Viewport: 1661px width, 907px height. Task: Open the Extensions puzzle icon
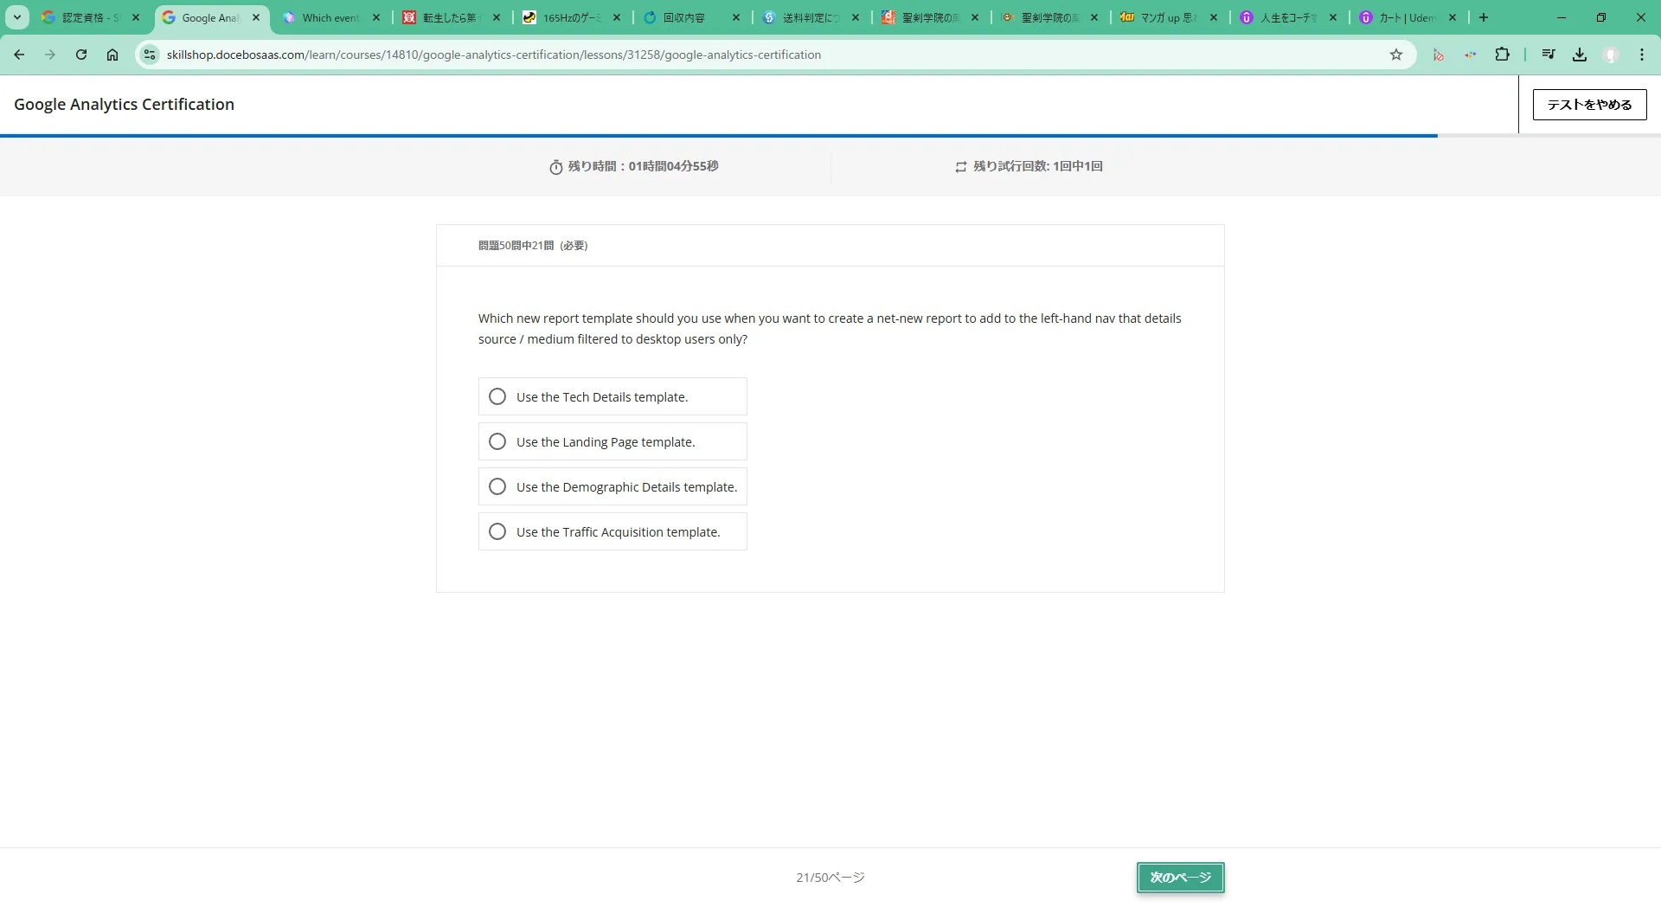pyautogui.click(x=1503, y=55)
